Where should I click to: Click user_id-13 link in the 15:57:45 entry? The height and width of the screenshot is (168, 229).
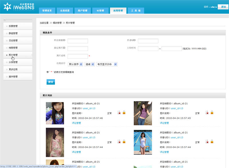pyautogui.click(x=177, y=108)
